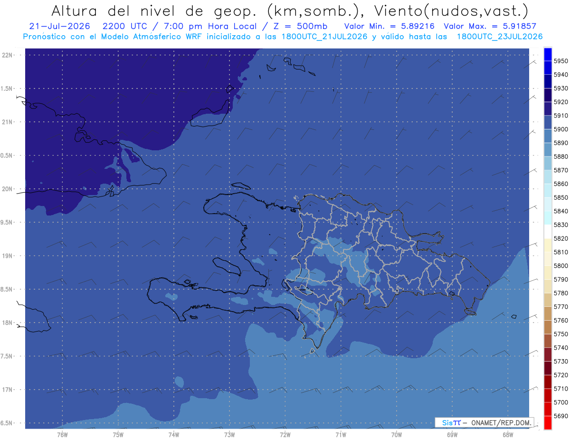570x441 pixels.
Task: Click the '75W' longitude label
Action: (118, 434)
